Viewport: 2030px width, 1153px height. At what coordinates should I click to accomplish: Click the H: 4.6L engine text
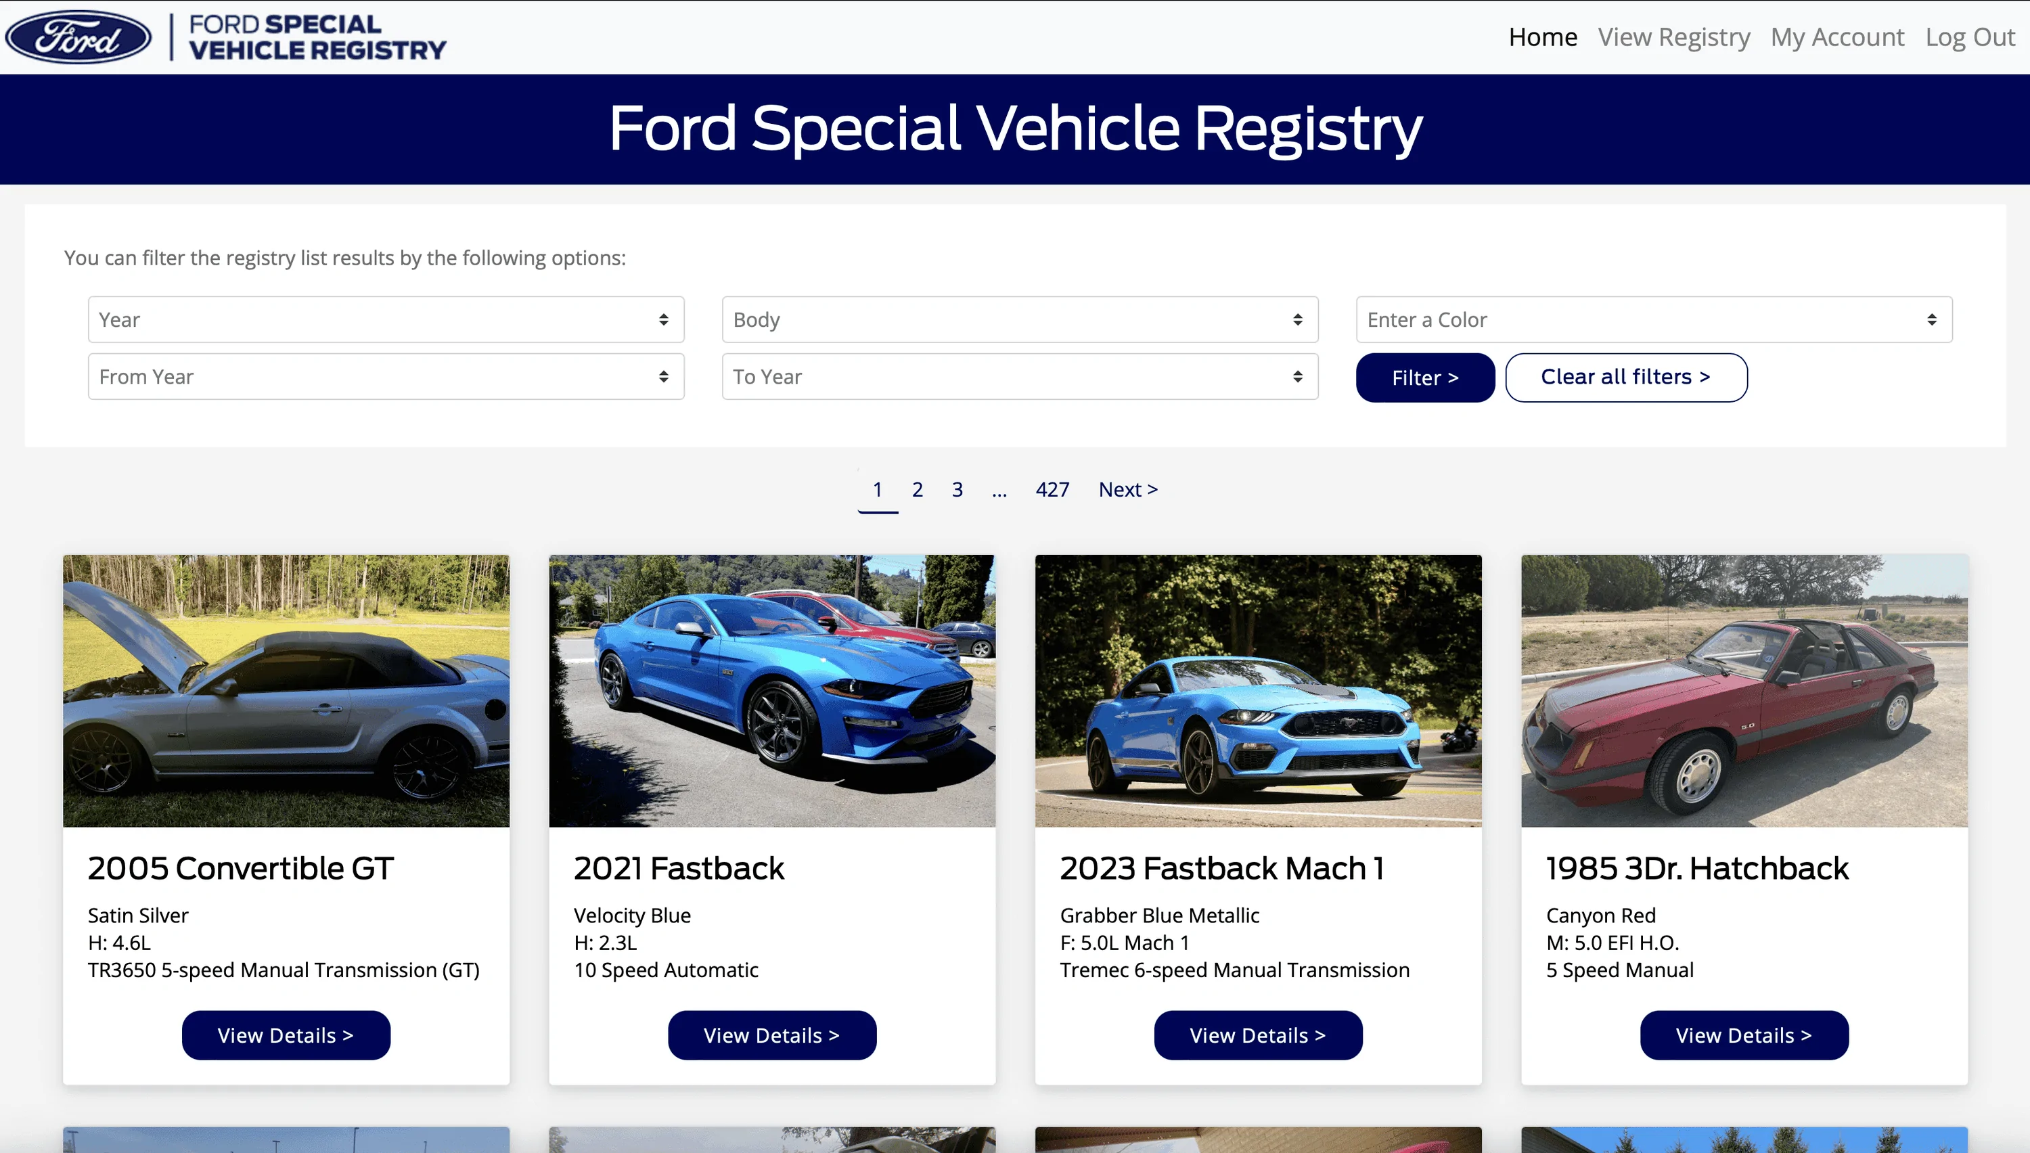click(x=119, y=943)
